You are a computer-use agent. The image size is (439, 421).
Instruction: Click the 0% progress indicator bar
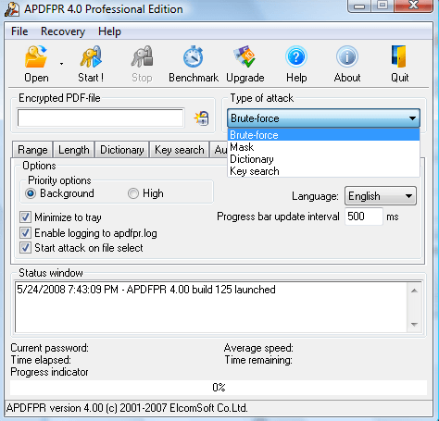[x=219, y=388]
